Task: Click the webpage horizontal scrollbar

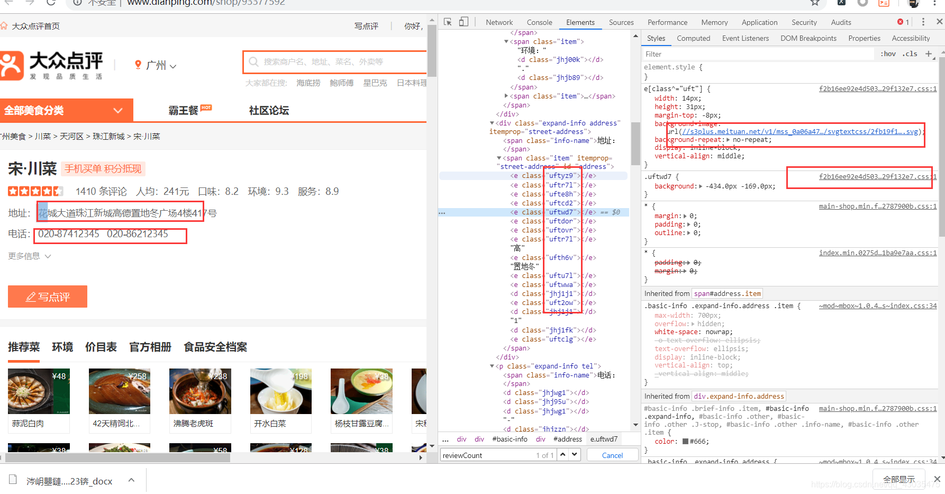Action: click(117, 457)
